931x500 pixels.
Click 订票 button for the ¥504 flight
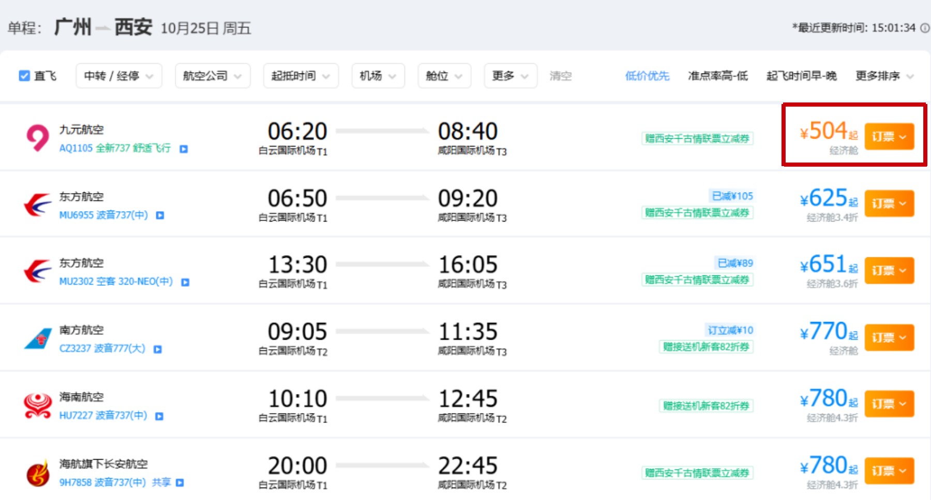click(889, 137)
